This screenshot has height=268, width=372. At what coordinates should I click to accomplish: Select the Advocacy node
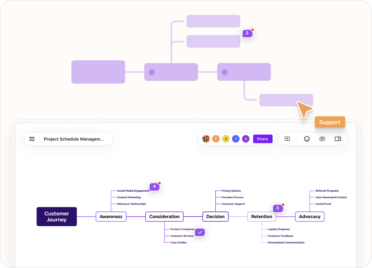[x=310, y=217]
